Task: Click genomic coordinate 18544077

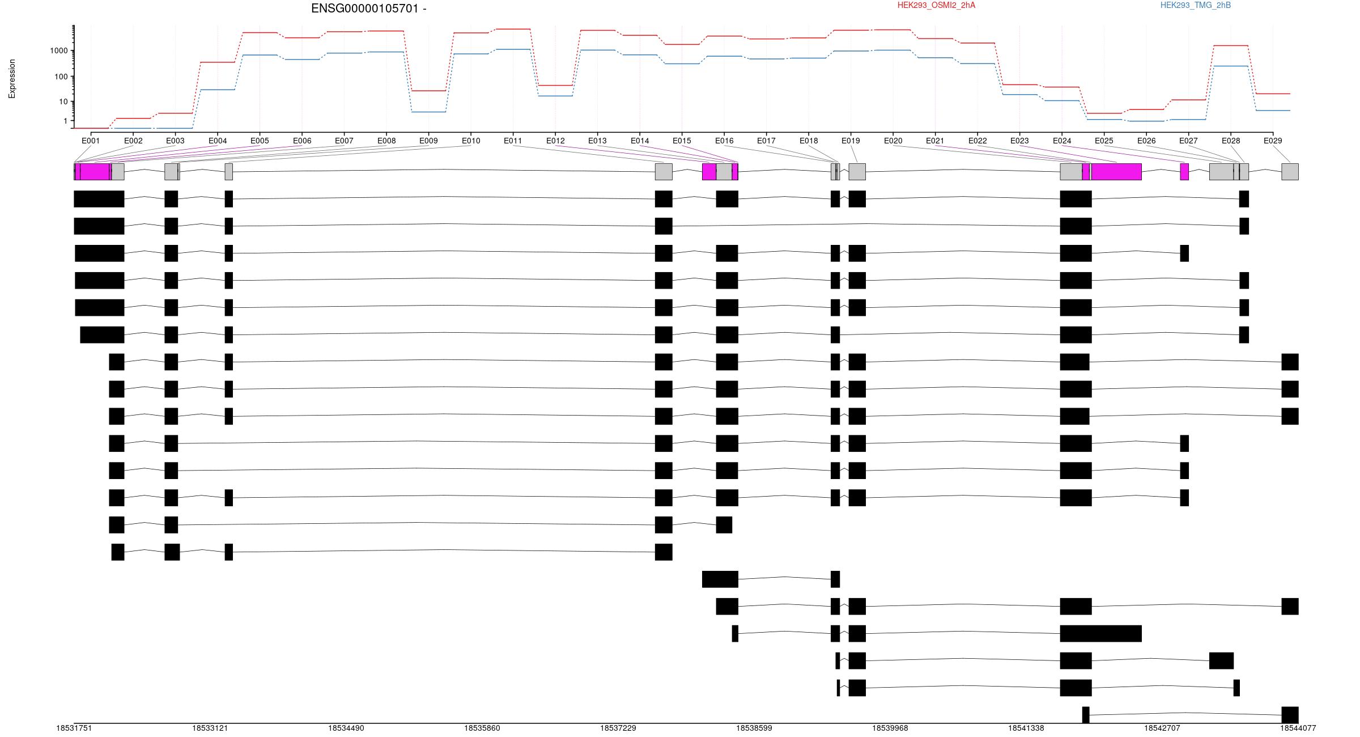Action: click(1298, 728)
